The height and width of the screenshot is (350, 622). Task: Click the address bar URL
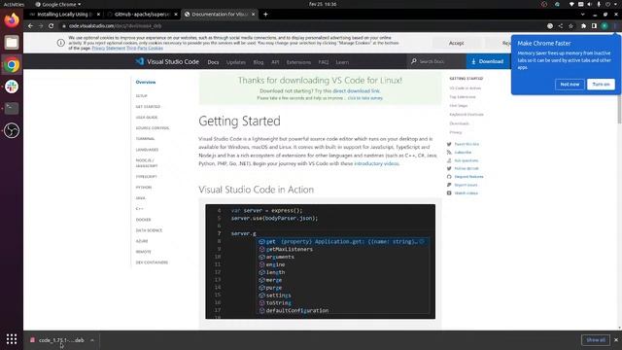[x=115, y=26]
